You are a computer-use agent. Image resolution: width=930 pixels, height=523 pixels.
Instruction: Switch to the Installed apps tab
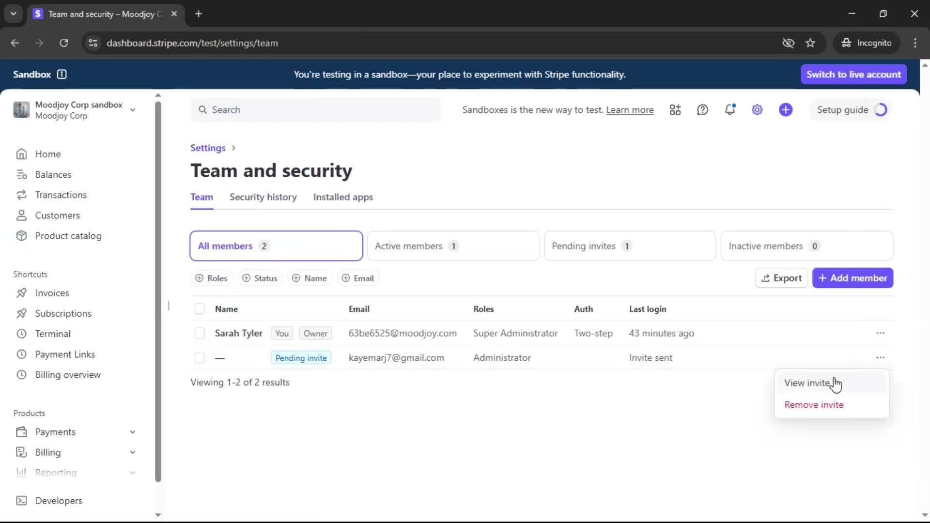[x=343, y=197]
